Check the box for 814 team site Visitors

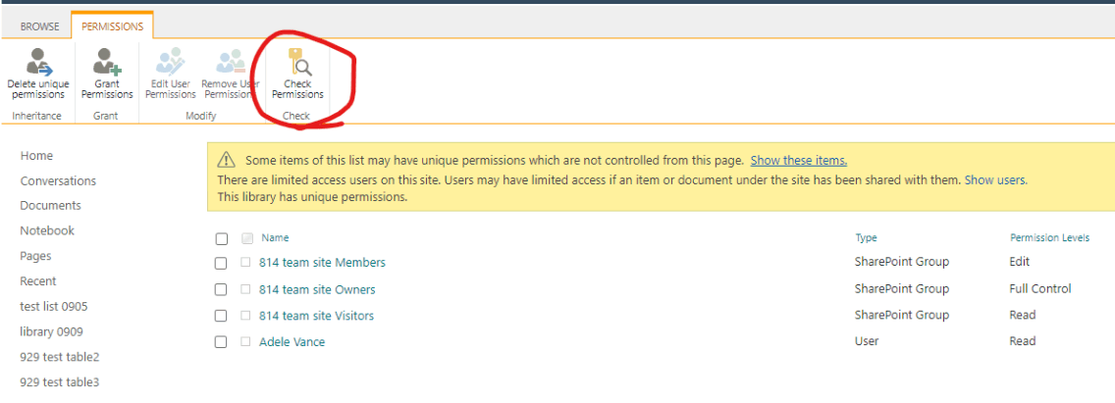[x=221, y=316]
